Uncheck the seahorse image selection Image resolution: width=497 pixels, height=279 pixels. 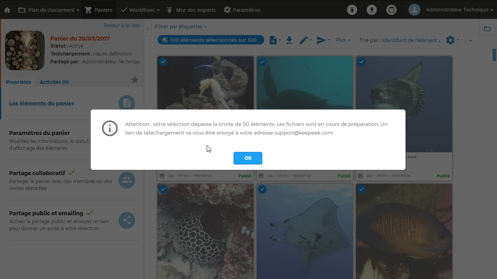pos(163,62)
